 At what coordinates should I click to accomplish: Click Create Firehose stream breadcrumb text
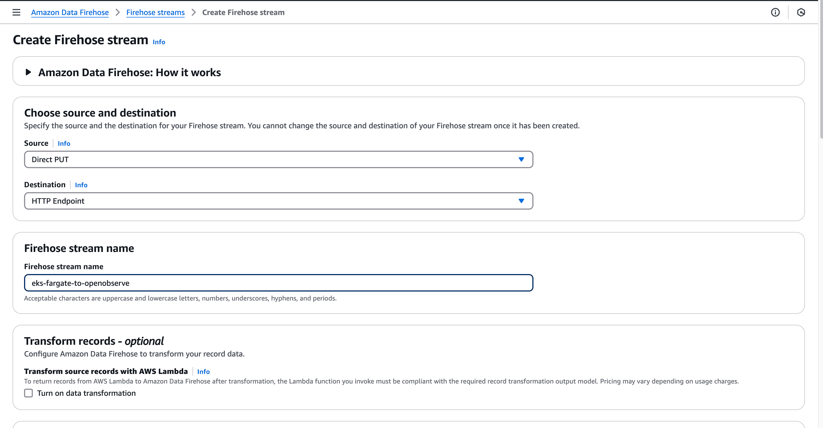point(243,13)
